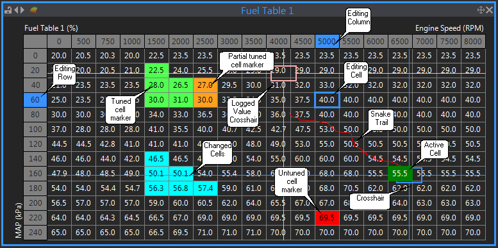498x248 pixels.
Task: Select the 160 kPa row header
Action: (35, 174)
